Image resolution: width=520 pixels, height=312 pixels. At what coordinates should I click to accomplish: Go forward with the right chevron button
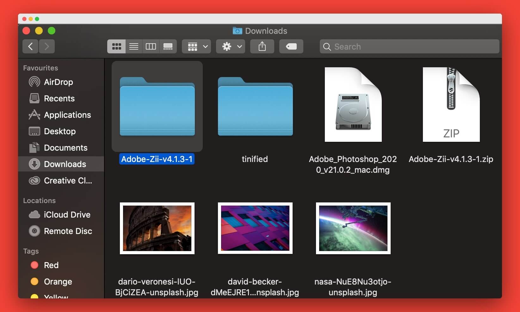(x=47, y=46)
